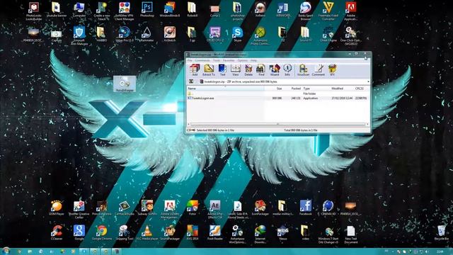
Task: Select the Subway Surfers desktop shortcut
Action: click(147, 208)
